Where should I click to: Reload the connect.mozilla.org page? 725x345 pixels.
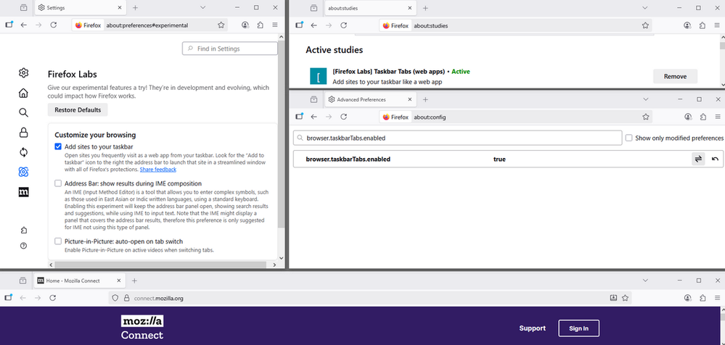(x=53, y=298)
